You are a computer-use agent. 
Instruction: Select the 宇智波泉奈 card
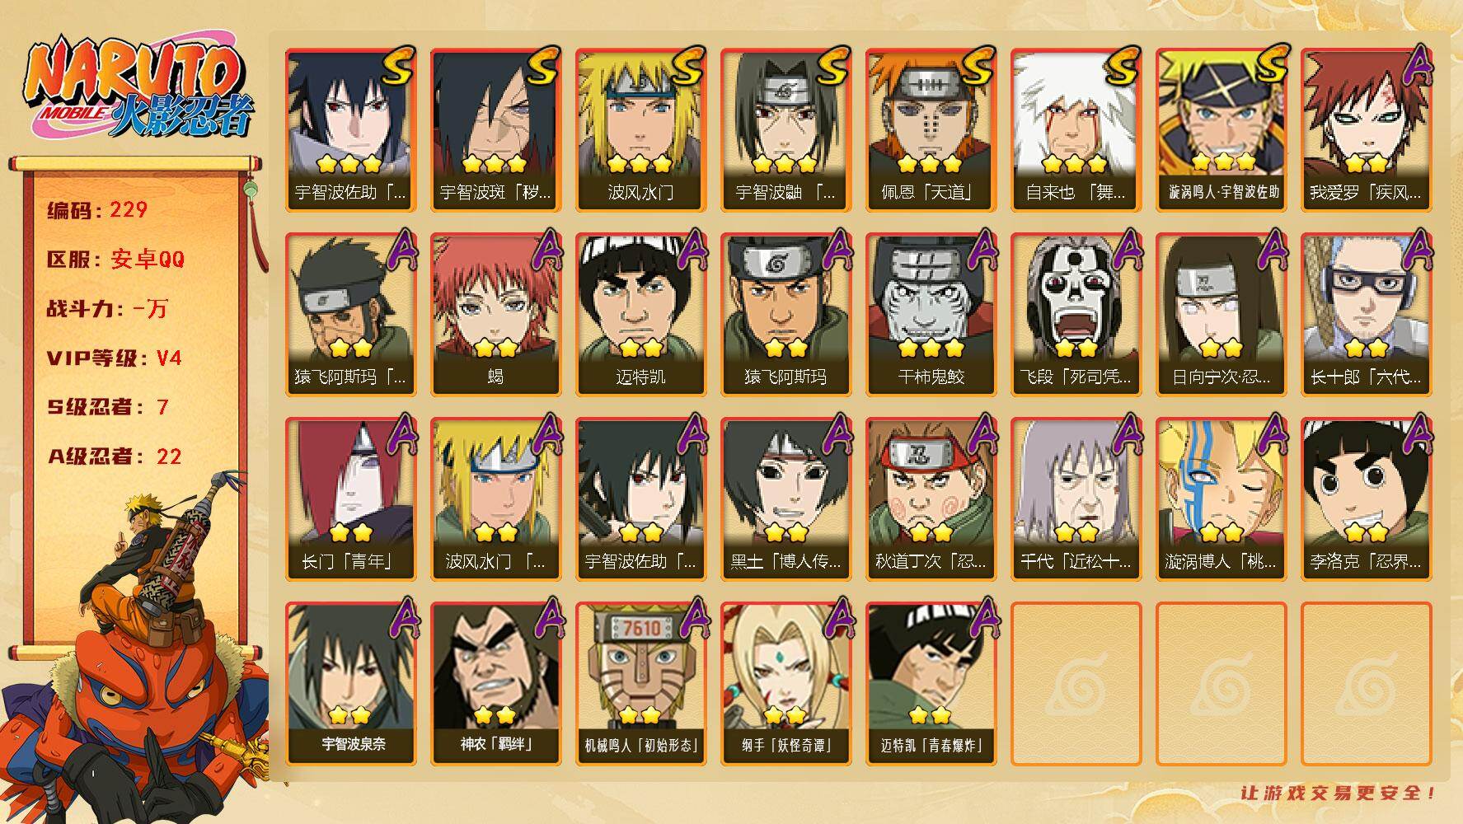click(x=350, y=683)
